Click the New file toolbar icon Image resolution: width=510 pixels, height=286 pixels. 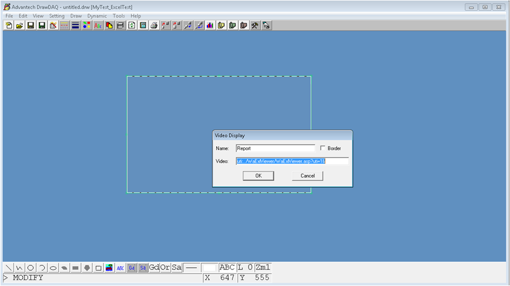(9, 25)
